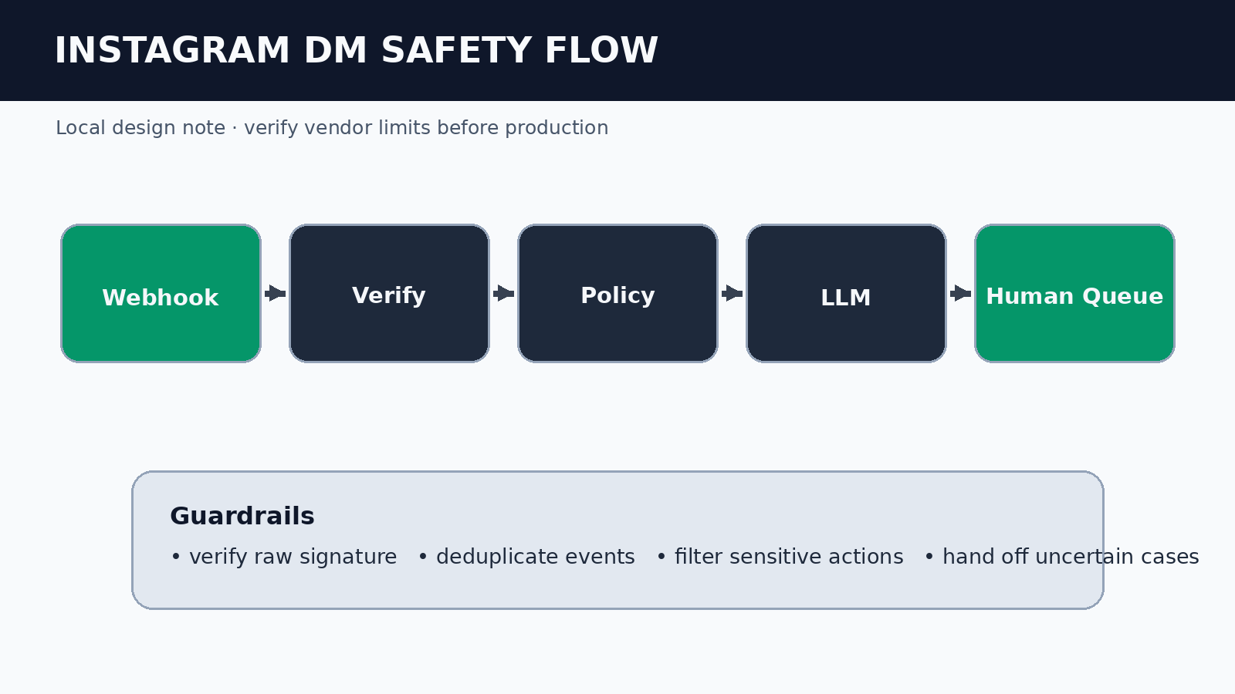Click the "Guardrails" heading
1235x694 pixels.
point(242,516)
